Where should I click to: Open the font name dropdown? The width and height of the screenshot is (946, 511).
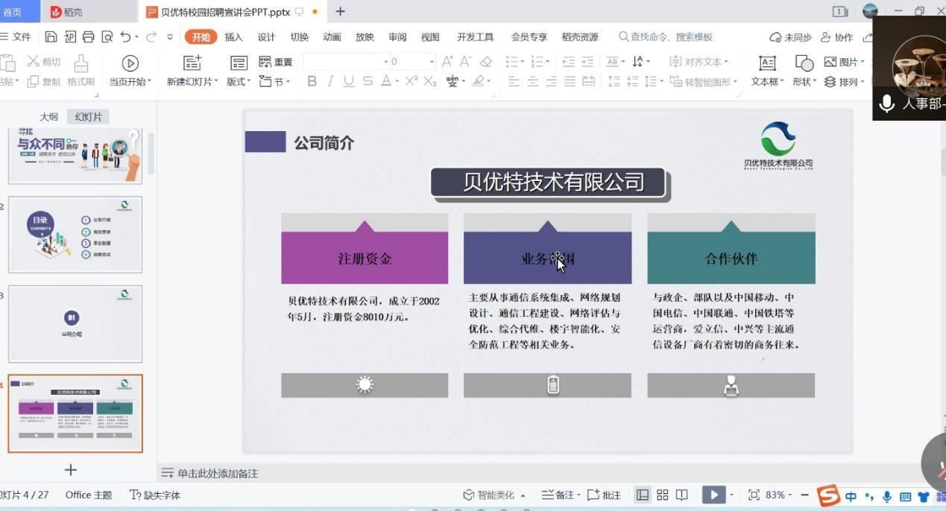pyautogui.click(x=385, y=62)
